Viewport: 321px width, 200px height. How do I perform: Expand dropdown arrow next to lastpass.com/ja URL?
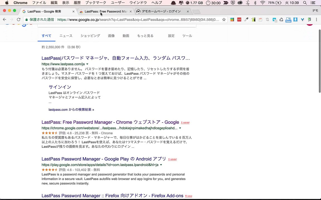pos(87,64)
